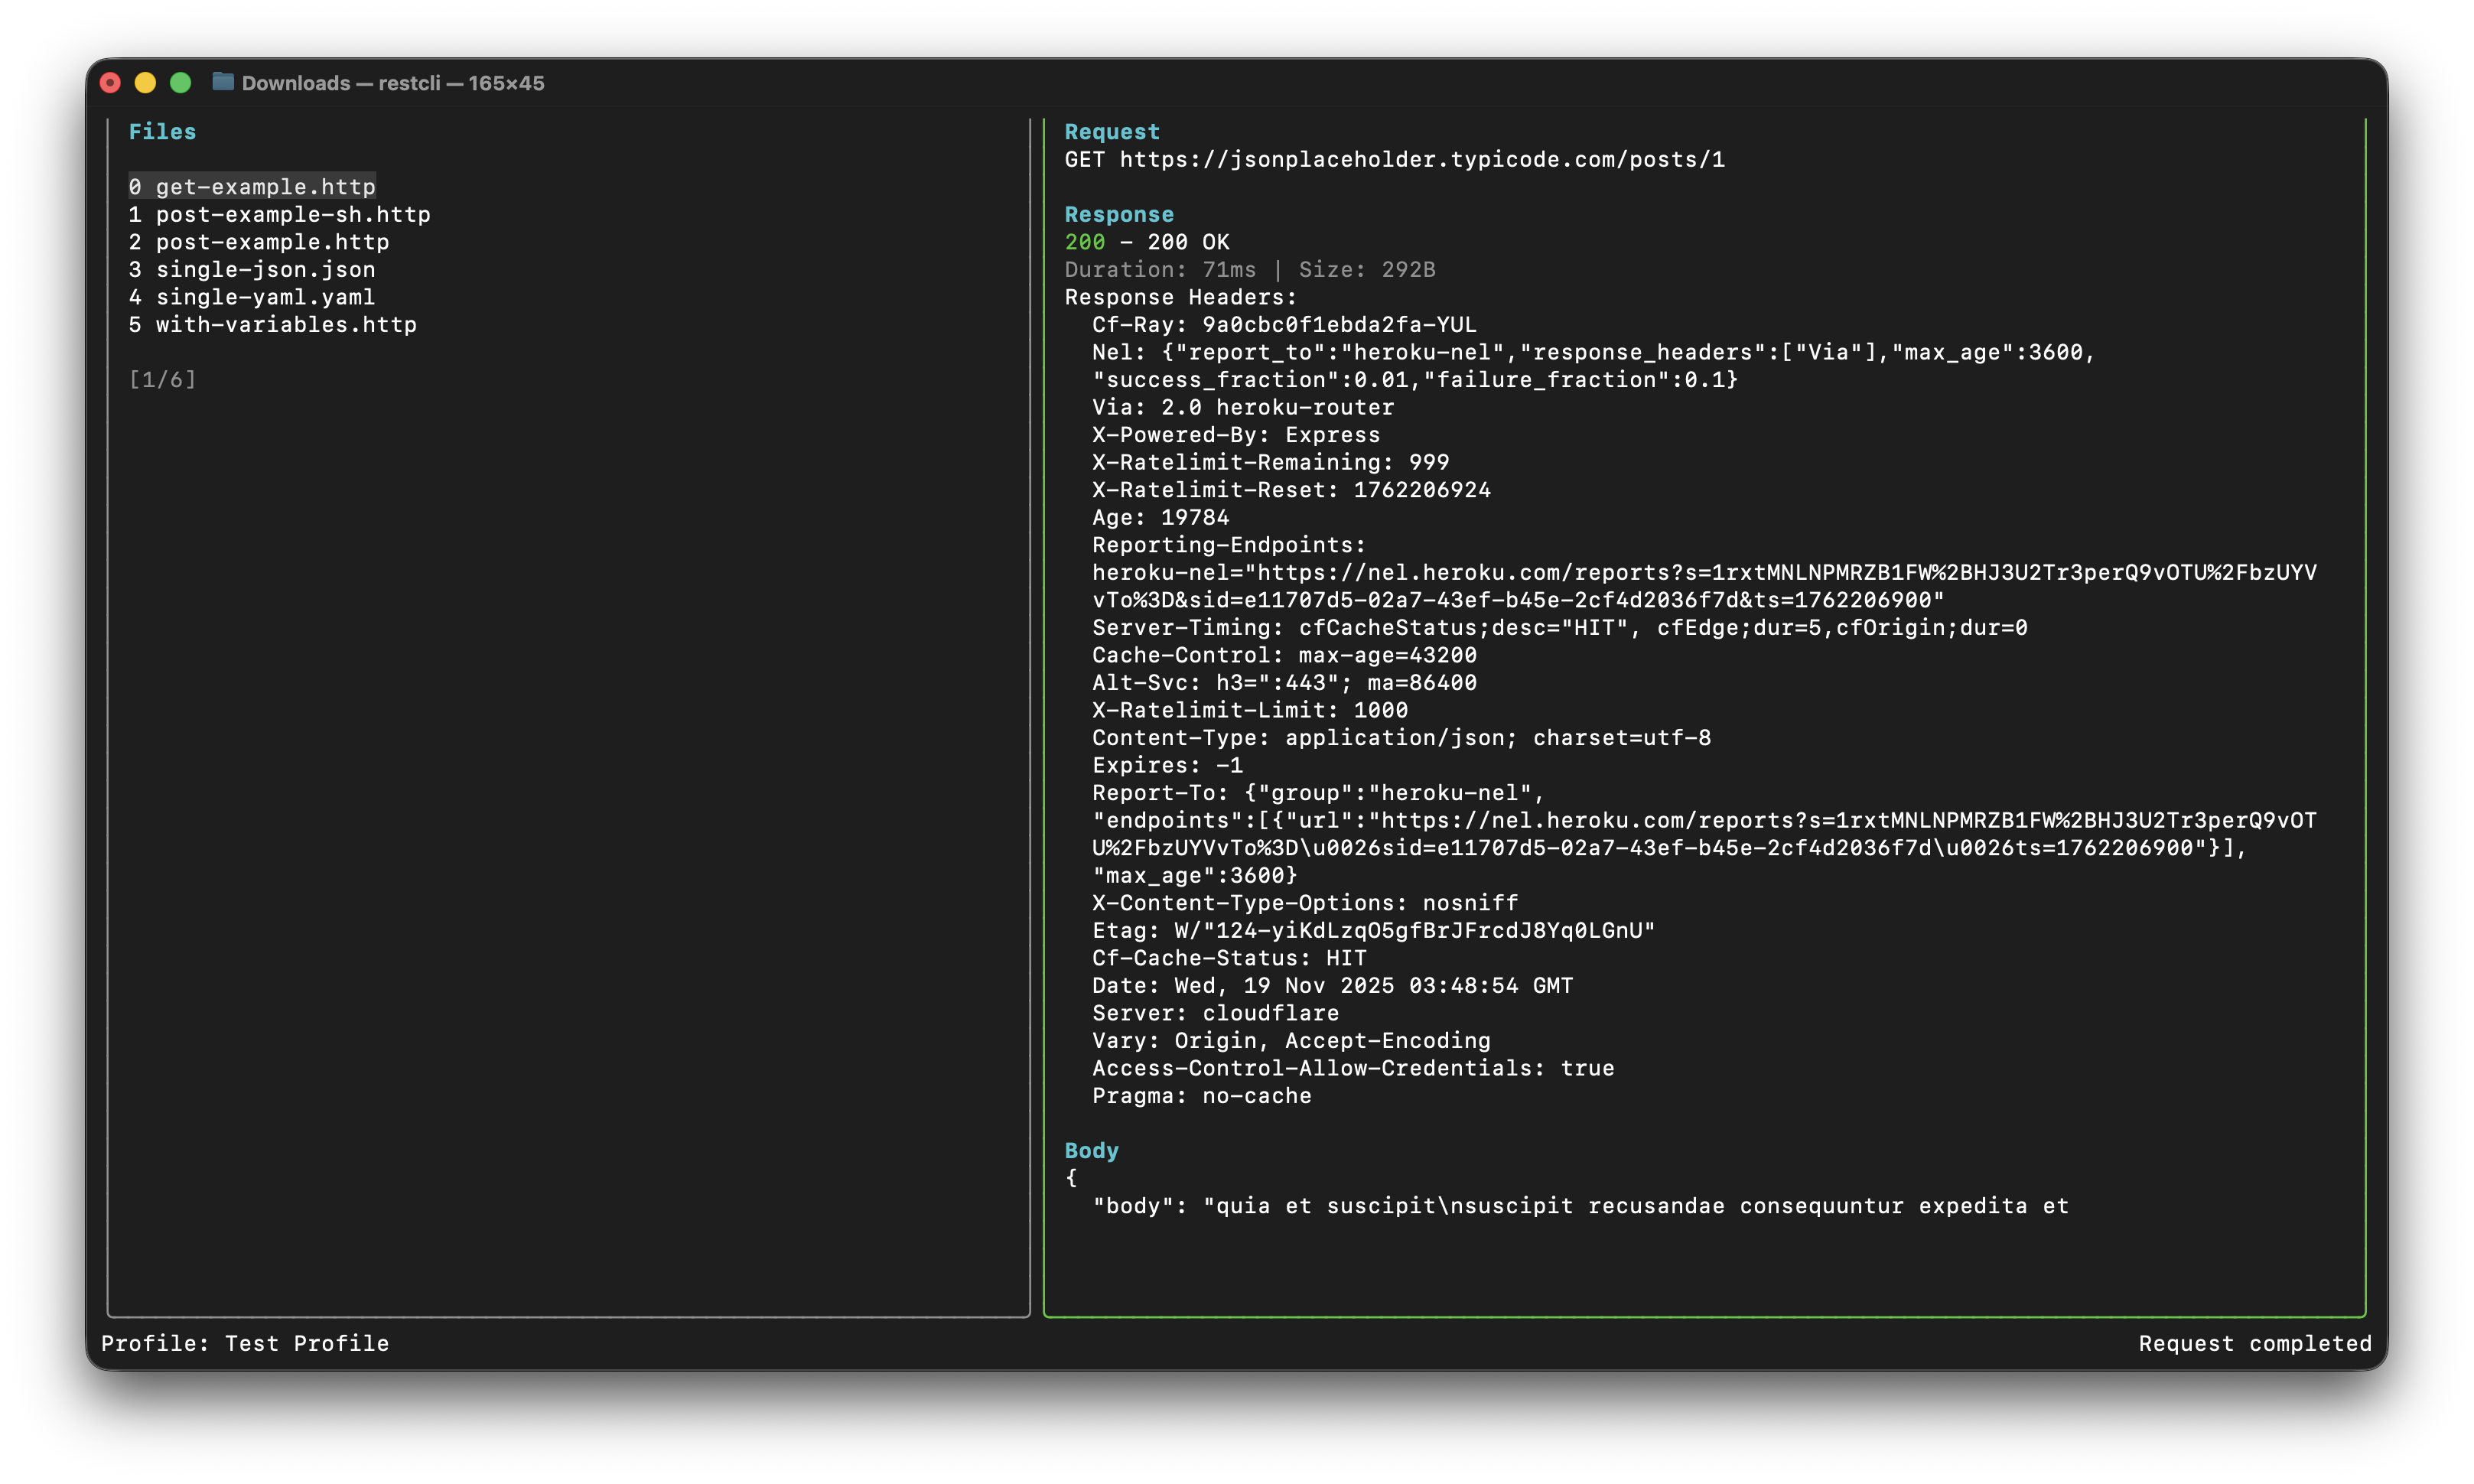Viewport: 2474px width, 1484px height.
Task: Click Profile: Test Profile status text
Action: [245, 1344]
